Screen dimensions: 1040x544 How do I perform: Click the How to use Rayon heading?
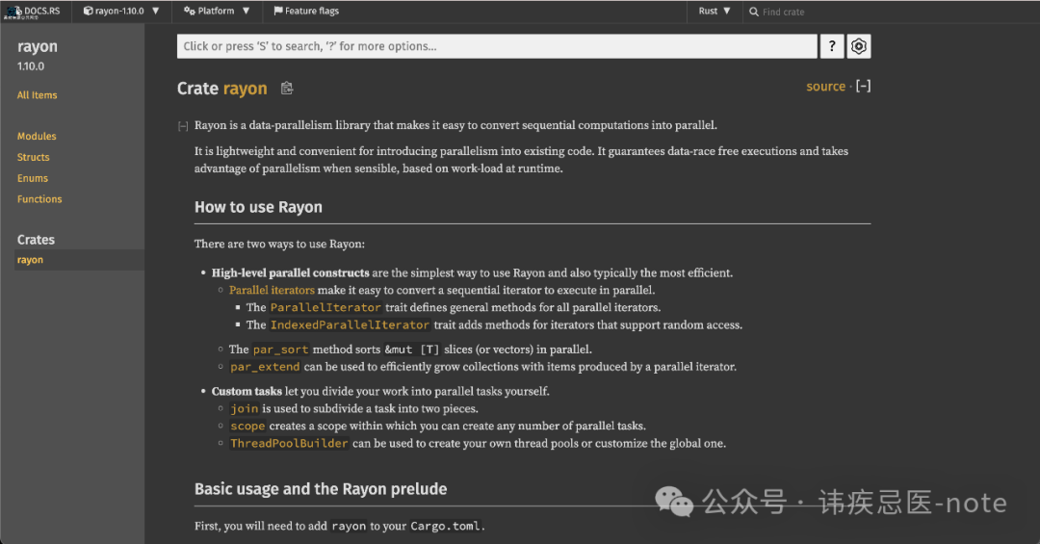[x=258, y=207]
